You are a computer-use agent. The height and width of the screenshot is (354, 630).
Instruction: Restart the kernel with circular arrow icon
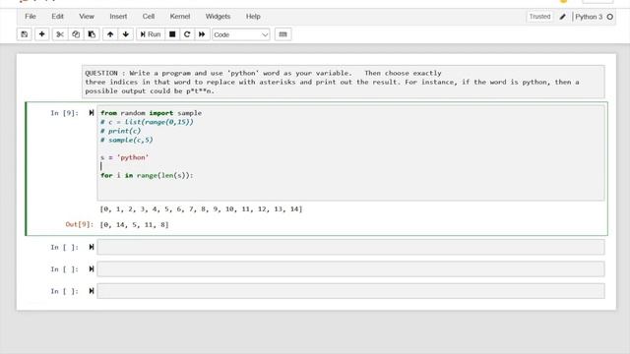187,34
